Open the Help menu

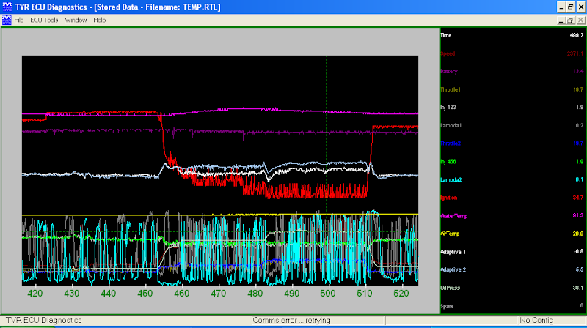click(100, 20)
